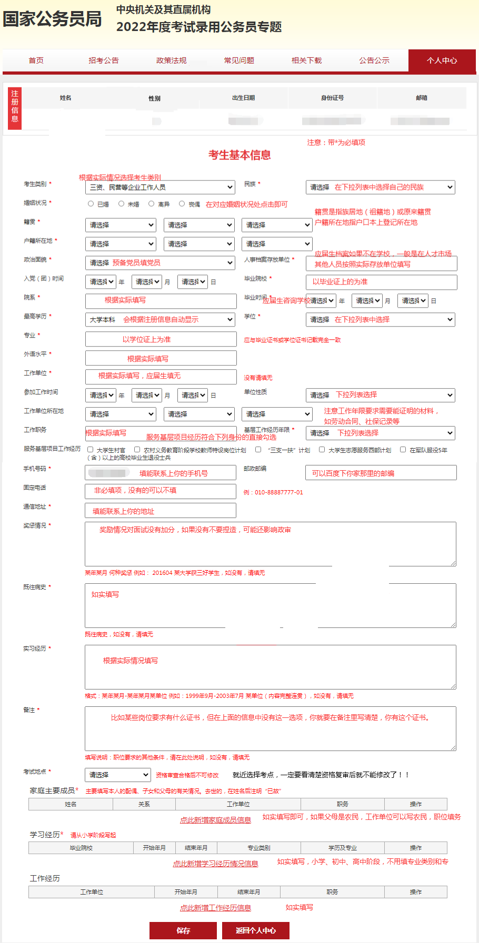This screenshot has height=943, width=479.
Task: Select the 个人中心 tab
Action: pos(442,60)
